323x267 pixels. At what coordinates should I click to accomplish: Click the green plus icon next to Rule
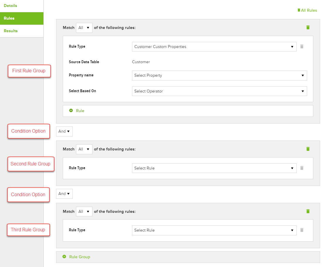tap(71, 111)
